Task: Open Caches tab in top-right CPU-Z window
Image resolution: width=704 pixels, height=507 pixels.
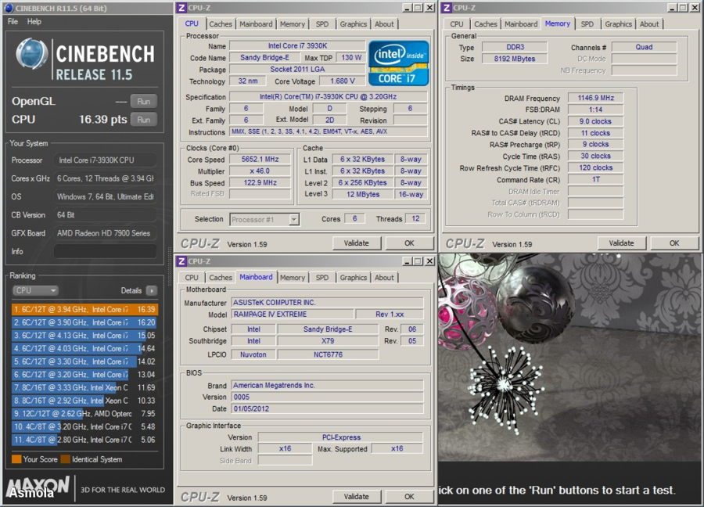Action: pyautogui.click(x=485, y=24)
